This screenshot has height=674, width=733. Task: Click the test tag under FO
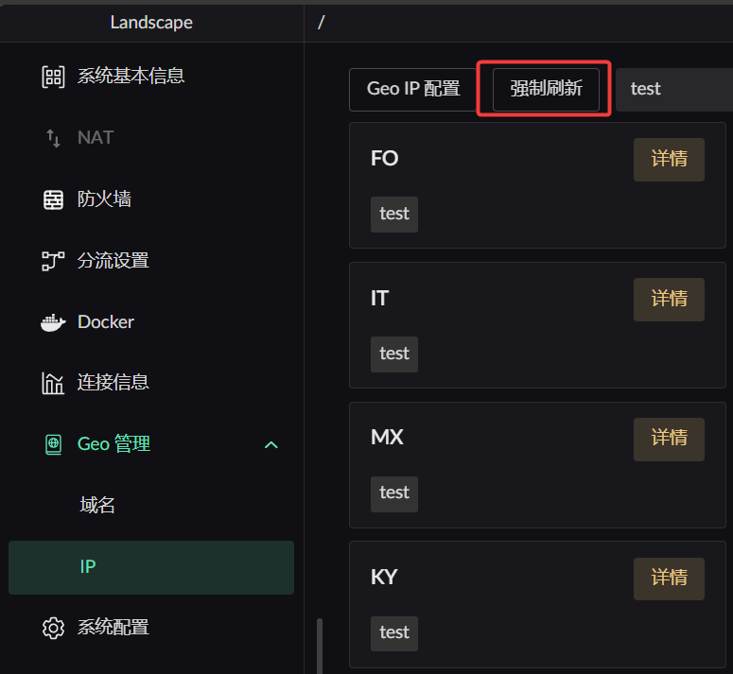[x=394, y=215]
